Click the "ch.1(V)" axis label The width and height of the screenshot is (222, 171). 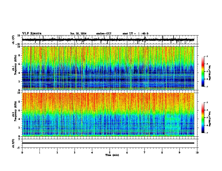tap(13, 40)
